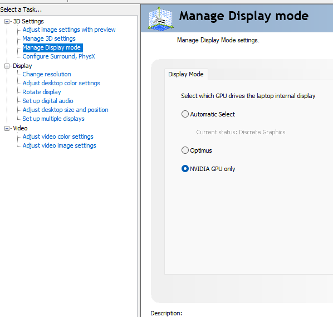Click the Display category label
333x317 pixels.
[x=22, y=66]
